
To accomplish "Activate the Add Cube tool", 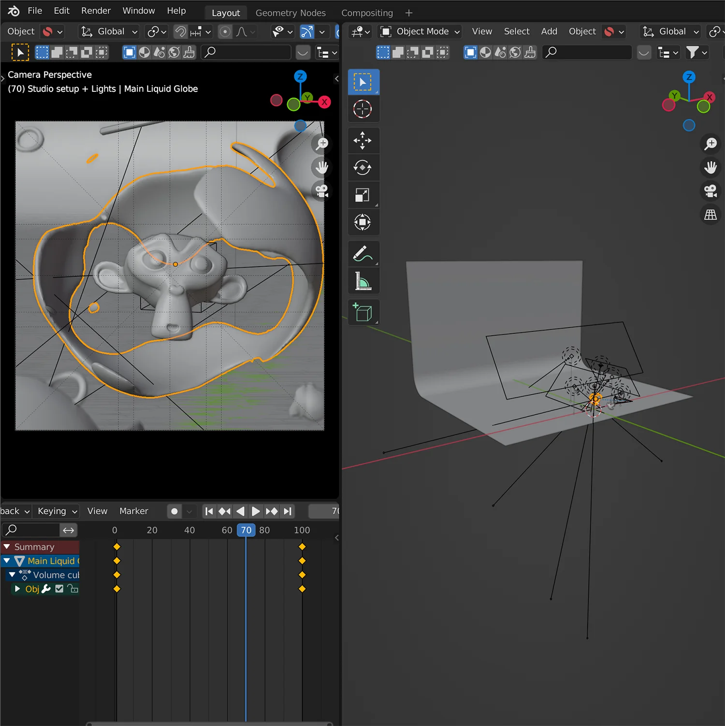I will (363, 312).
